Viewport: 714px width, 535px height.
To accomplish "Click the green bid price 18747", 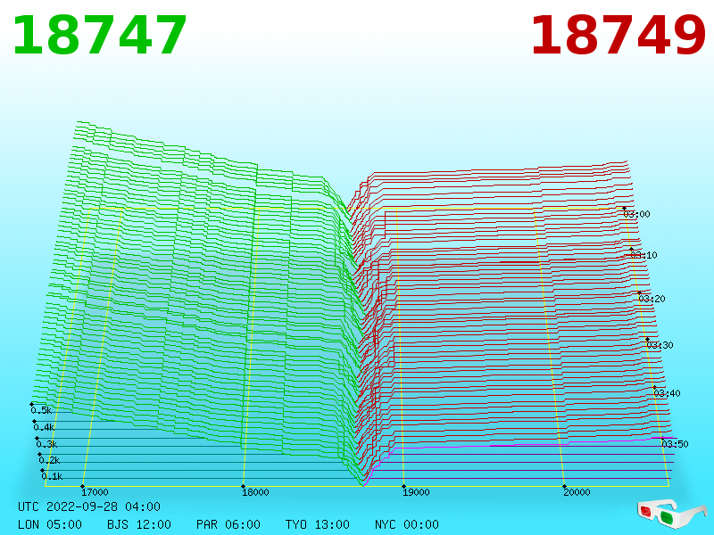I will click(x=99, y=36).
